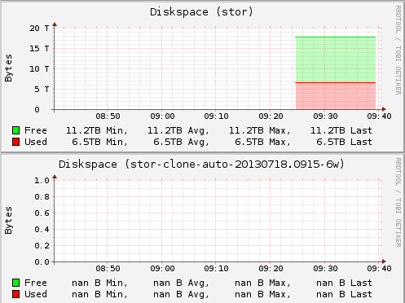
Task: Click the green free space area in stor graph
Action: (336, 59)
